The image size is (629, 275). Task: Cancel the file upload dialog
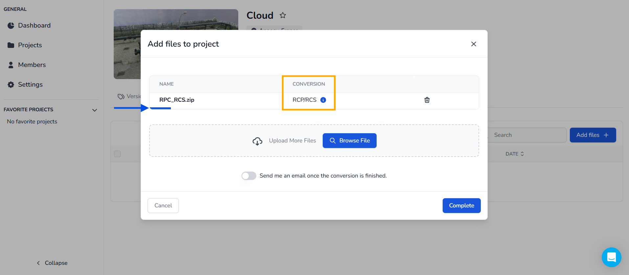point(163,205)
